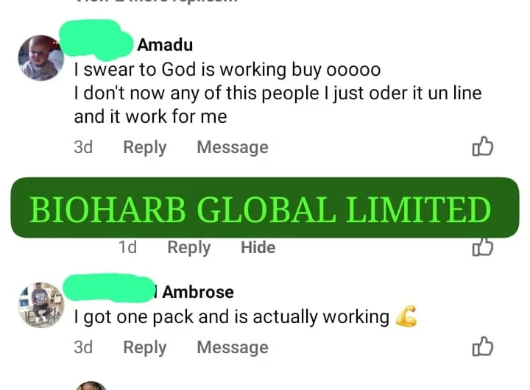Message Ambrose from the comment
The height and width of the screenshot is (390, 530).
coord(233,347)
